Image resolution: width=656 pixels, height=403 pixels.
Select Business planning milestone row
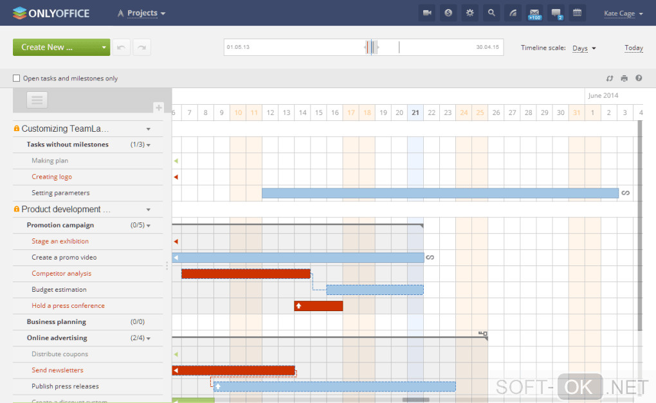click(x=88, y=322)
